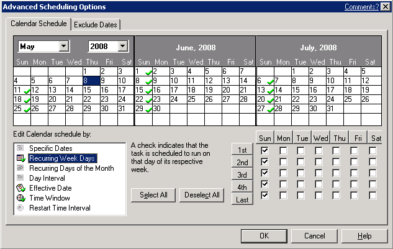The height and width of the screenshot is (249, 393).
Task: Click the Recurring Days of the Month icon
Action: pos(21,168)
